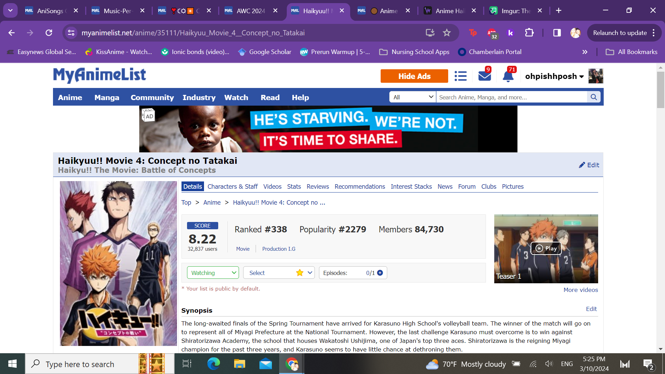Open the MyAnimeList list menu icon
The image size is (665, 374).
coord(460,76)
